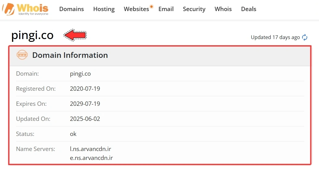This screenshot has width=319, height=171.
Task: Select the expiry date 2029-07-19
Action: coord(85,104)
